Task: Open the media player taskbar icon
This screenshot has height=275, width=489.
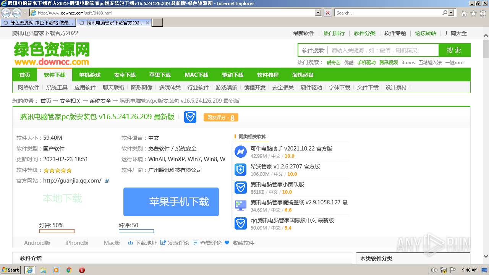Action: [56, 270]
